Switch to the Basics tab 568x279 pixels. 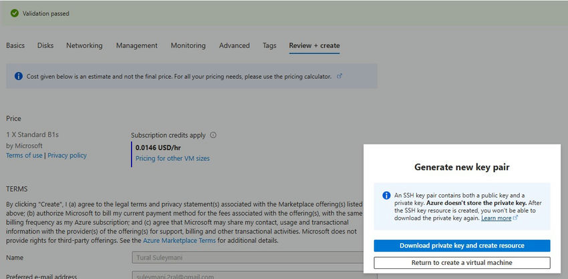[x=15, y=45]
